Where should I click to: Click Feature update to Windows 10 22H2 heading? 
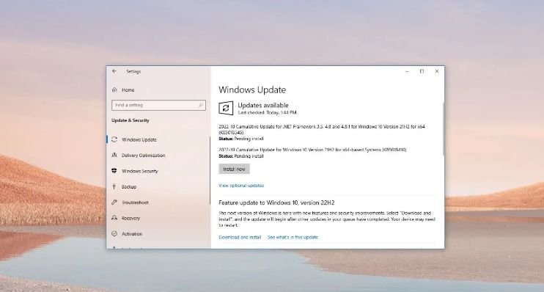tap(276, 202)
